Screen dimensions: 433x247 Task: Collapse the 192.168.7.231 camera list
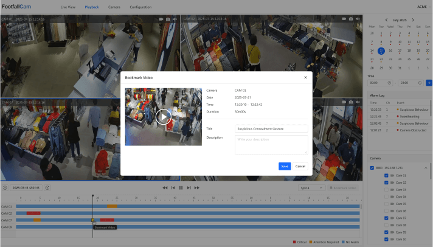click(426, 168)
